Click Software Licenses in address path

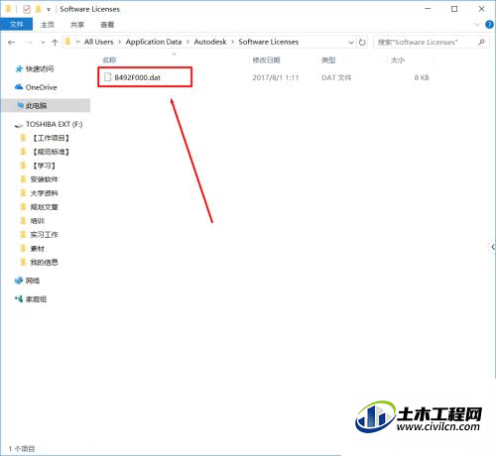(x=269, y=42)
